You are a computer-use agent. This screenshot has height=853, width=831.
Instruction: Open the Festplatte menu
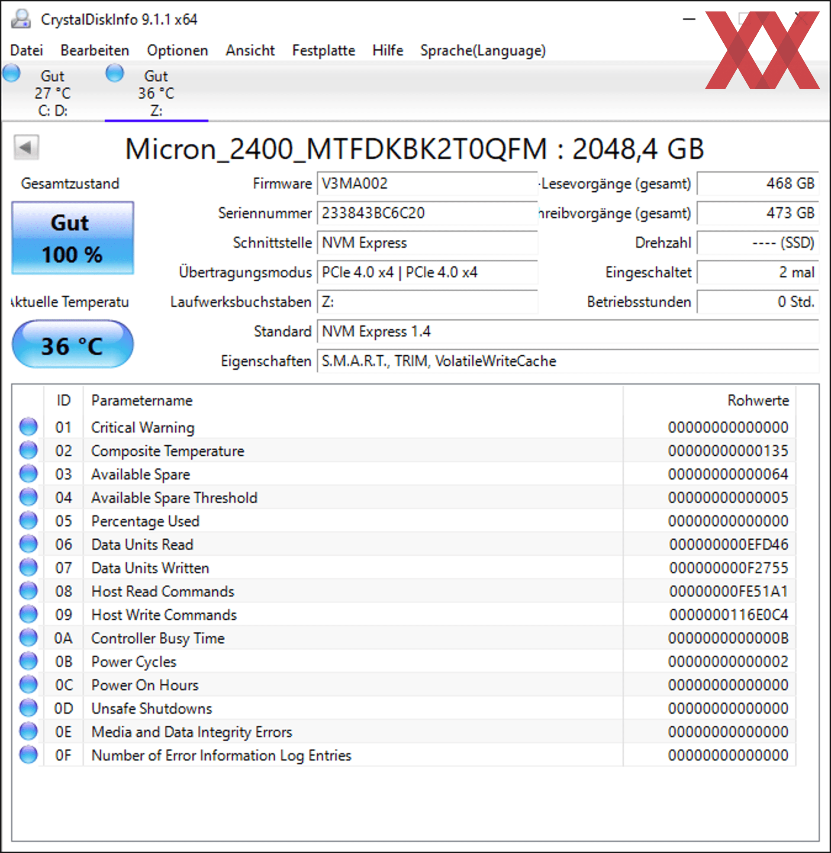323,51
